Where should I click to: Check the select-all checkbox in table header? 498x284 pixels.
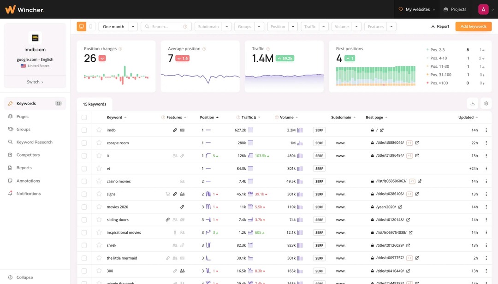84,117
